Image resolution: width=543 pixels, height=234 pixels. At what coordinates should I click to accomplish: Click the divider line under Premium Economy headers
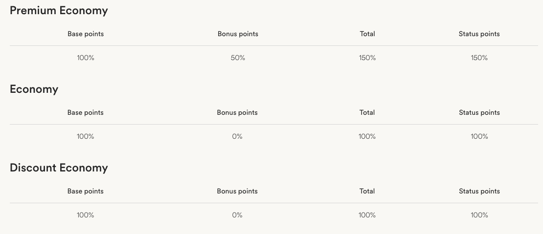pyautogui.click(x=274, y=46)
